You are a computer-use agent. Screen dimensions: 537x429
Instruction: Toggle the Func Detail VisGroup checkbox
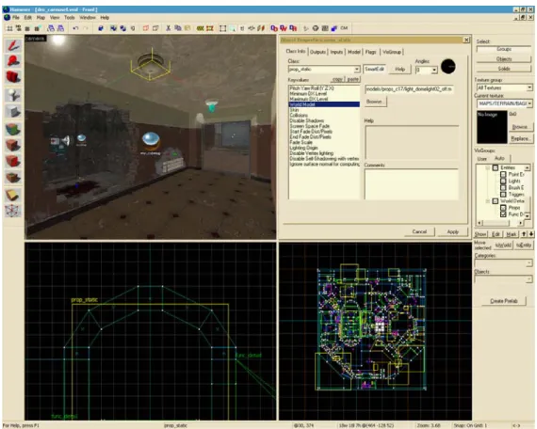click(503, 214)
